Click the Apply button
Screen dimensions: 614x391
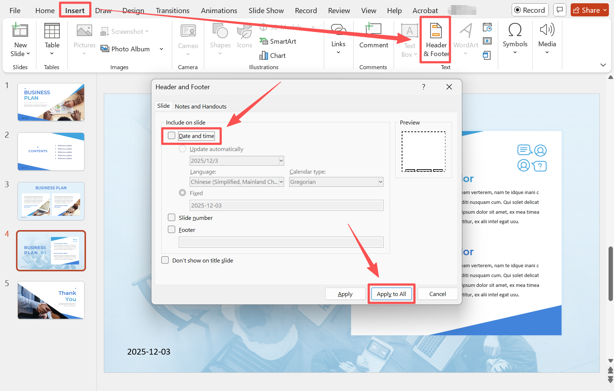[345, 294]
